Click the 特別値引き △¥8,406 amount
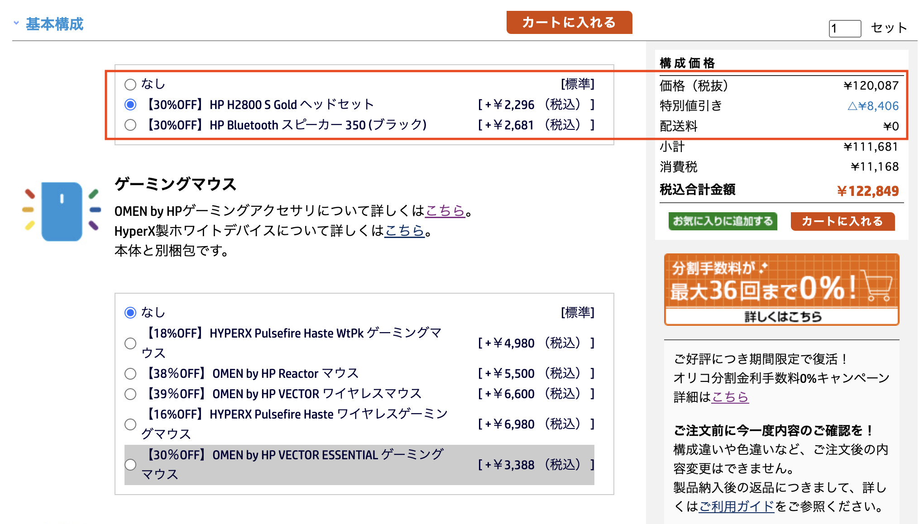Image resolution: width=919 pixels, height=524 pixels. pyautogui.click(x=873, y=106)
